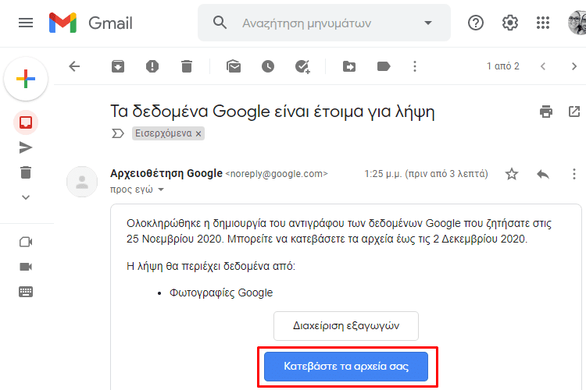Open email in new window
Viewport: 586px width, 390px height.
[574, 112]
